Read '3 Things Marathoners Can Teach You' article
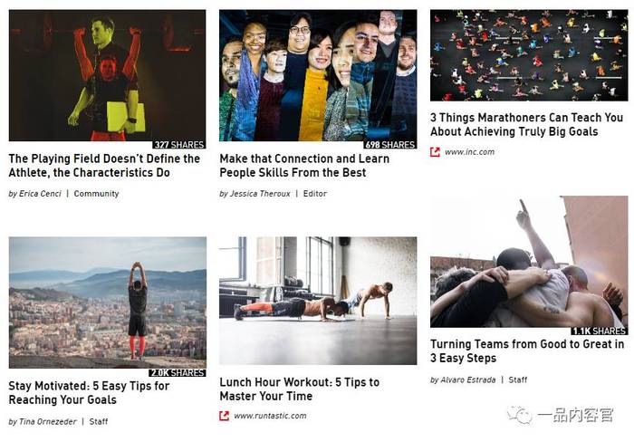634x442 pixels. click(526, 125)
